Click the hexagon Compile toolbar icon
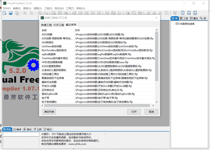The height and width of the screenshot is (150, 210). click(107, 13)
